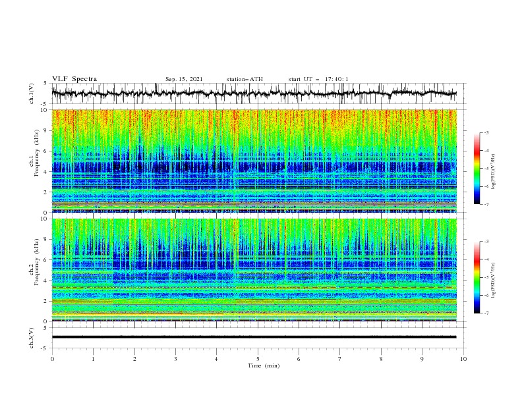The height and width of the screenshot is (403, 522).
Task: Click the ch.1 "Frequency (kHz)" axis label
Action: [x=37, y=151]
